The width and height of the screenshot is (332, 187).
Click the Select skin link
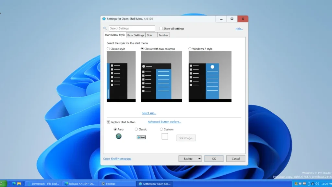[149, 113]
